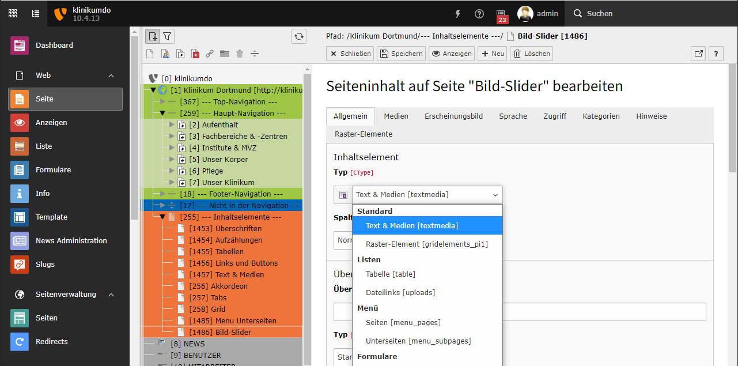Viewport: 738px width, 366px height.
Task: Switch to the Sprache tab
Action: pyautogui.click(x=513, y=116)
